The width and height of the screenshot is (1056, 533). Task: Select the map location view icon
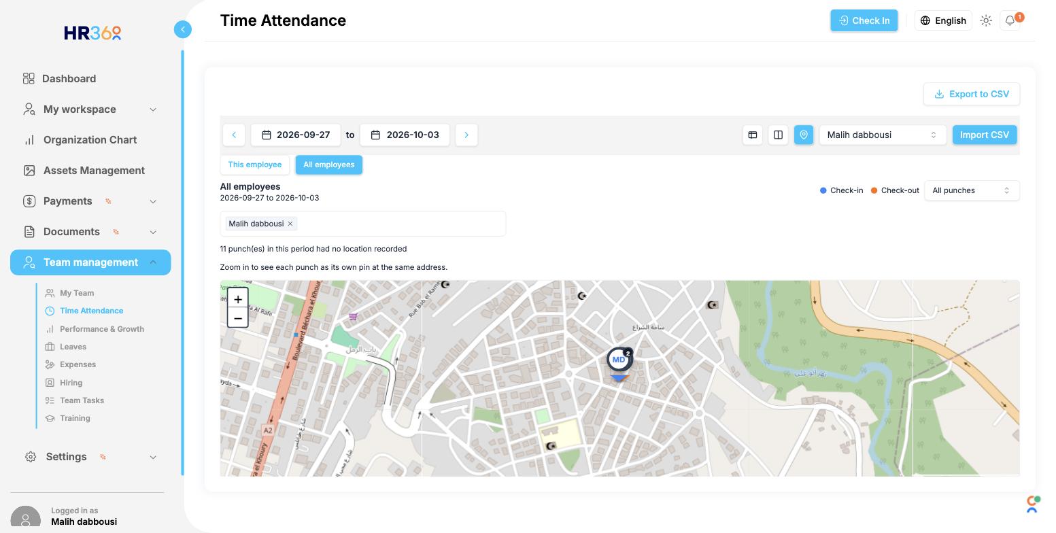(804, 135)
